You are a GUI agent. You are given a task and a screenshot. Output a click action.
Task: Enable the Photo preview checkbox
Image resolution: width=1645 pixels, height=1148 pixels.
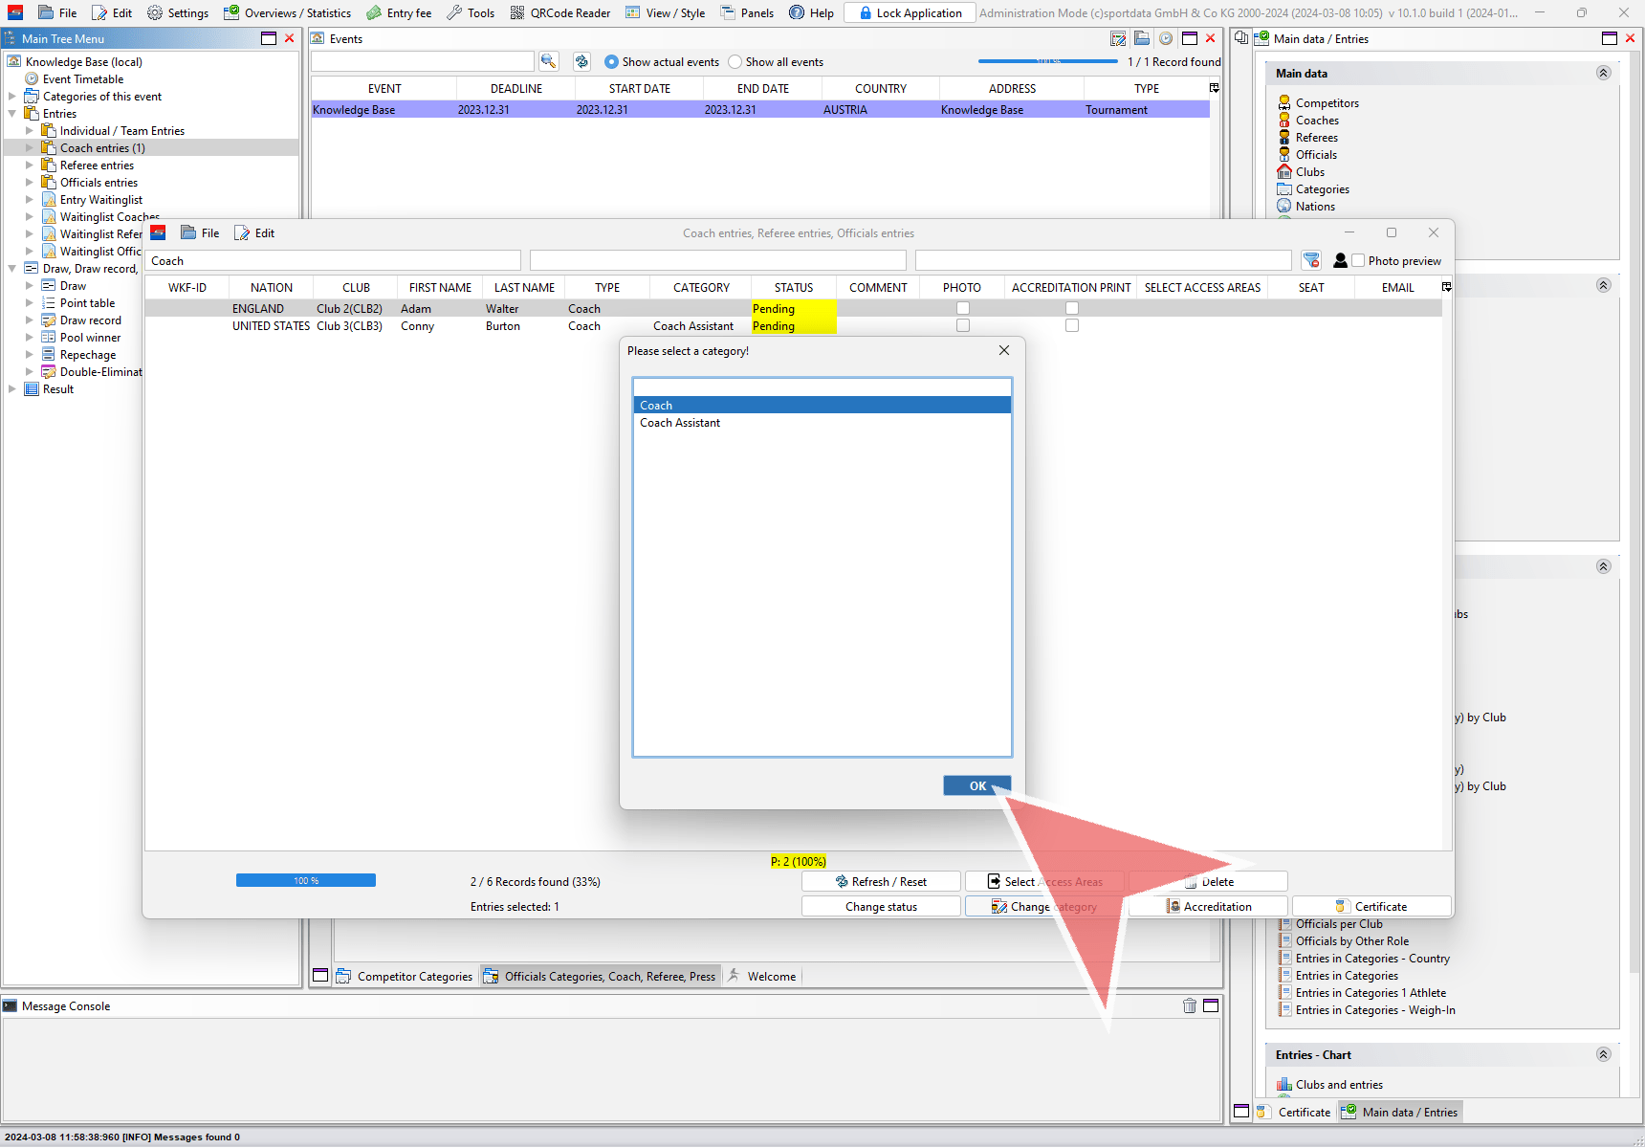pyautogui.click(x=1358, y=260)
